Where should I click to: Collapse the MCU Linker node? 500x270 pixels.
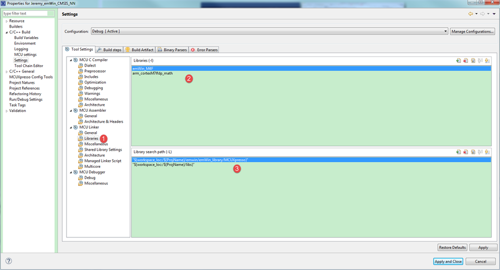tap(71, 128)
